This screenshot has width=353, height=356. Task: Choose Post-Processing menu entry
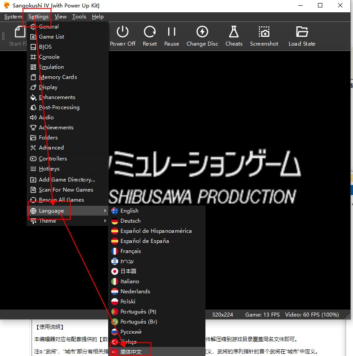coord(67,107)
